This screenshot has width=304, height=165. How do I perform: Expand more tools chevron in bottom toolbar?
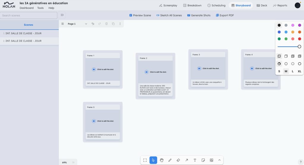click(219, 160)
